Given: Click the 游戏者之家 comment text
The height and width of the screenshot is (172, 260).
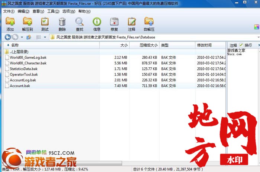Looking at the screenshot, I should [236, 50].
